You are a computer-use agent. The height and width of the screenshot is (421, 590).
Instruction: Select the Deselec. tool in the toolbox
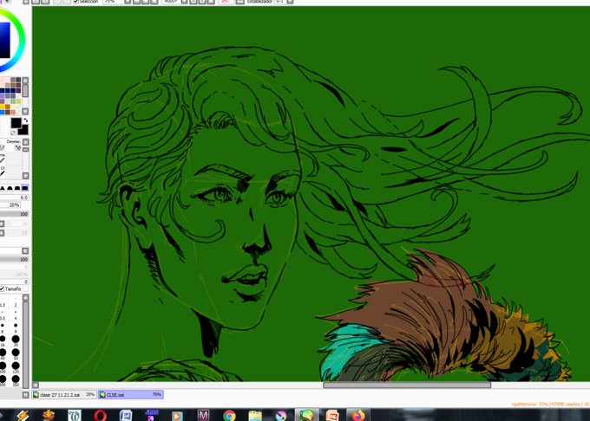[14, 145]
